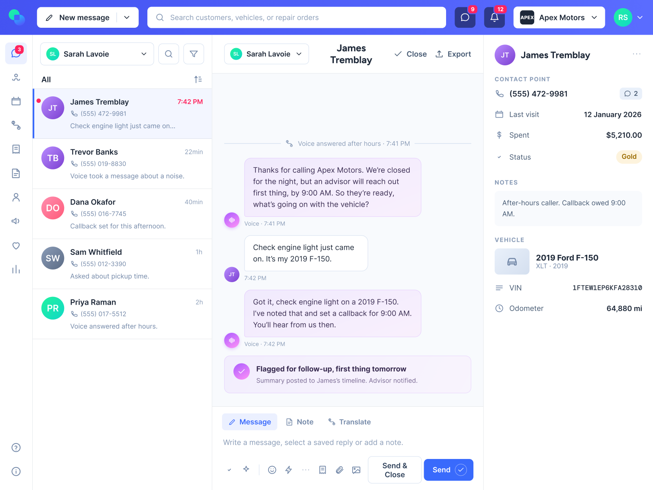Open the conversations inbox sidebar icon
This screenshot has height=490, width=653.
[16, 53]
